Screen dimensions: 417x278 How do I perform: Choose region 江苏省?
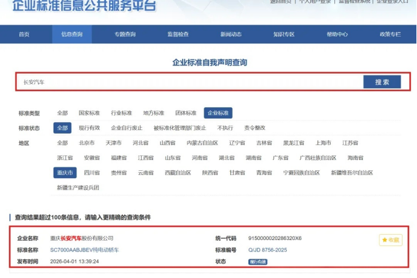[350, 143]
